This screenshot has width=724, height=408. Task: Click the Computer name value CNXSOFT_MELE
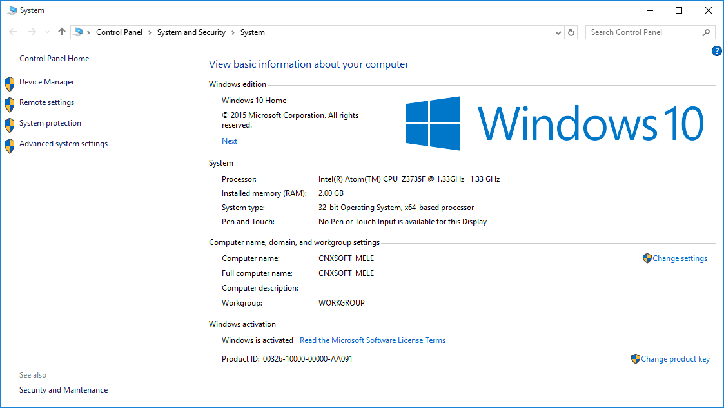coord(346,258)
